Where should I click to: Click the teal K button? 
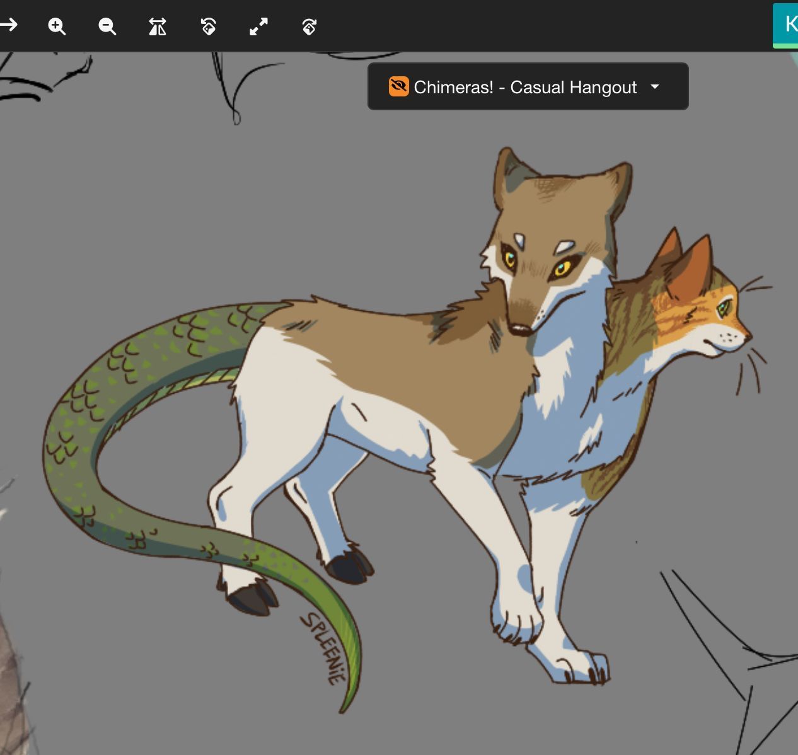(x=788, y=24)
